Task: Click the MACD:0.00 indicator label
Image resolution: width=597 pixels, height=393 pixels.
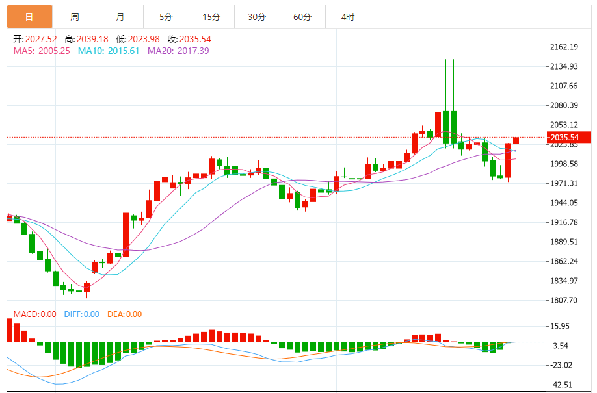Action: click(34, 314)
